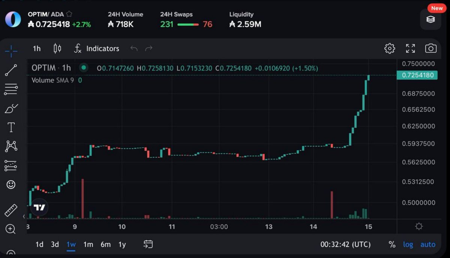Select the ruler measure tool
450x258 pixels.
coord(11,211)
